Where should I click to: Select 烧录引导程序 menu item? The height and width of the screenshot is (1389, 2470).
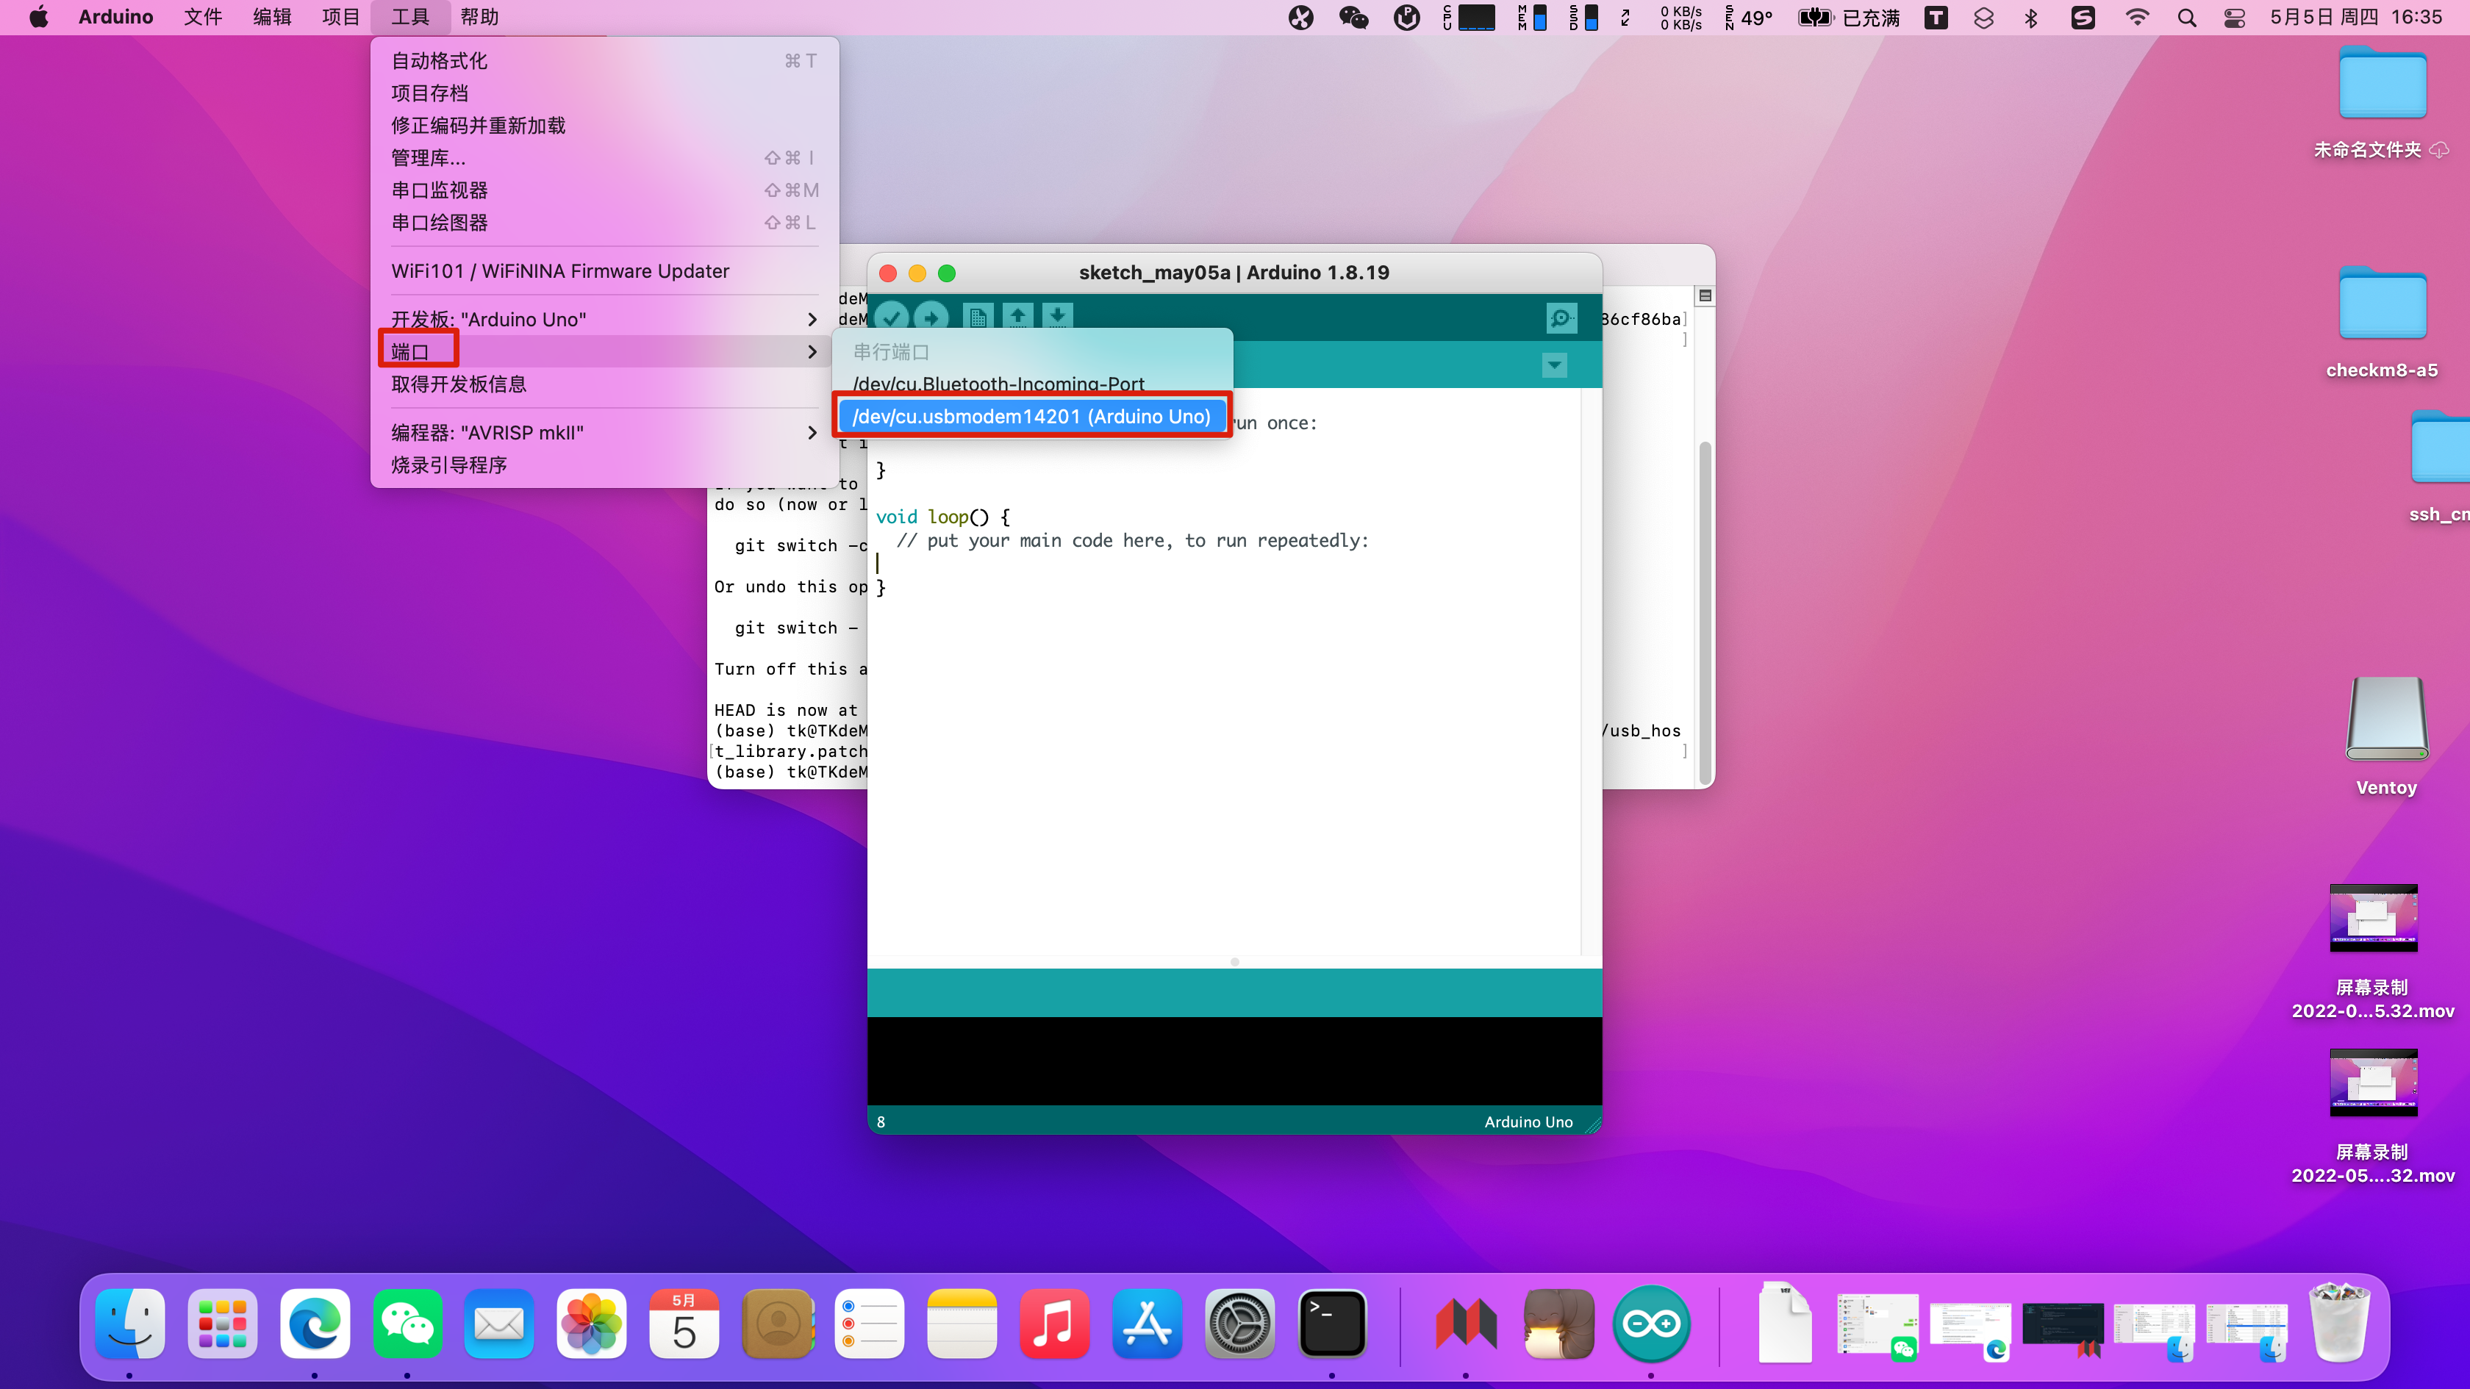pos(604,465)
